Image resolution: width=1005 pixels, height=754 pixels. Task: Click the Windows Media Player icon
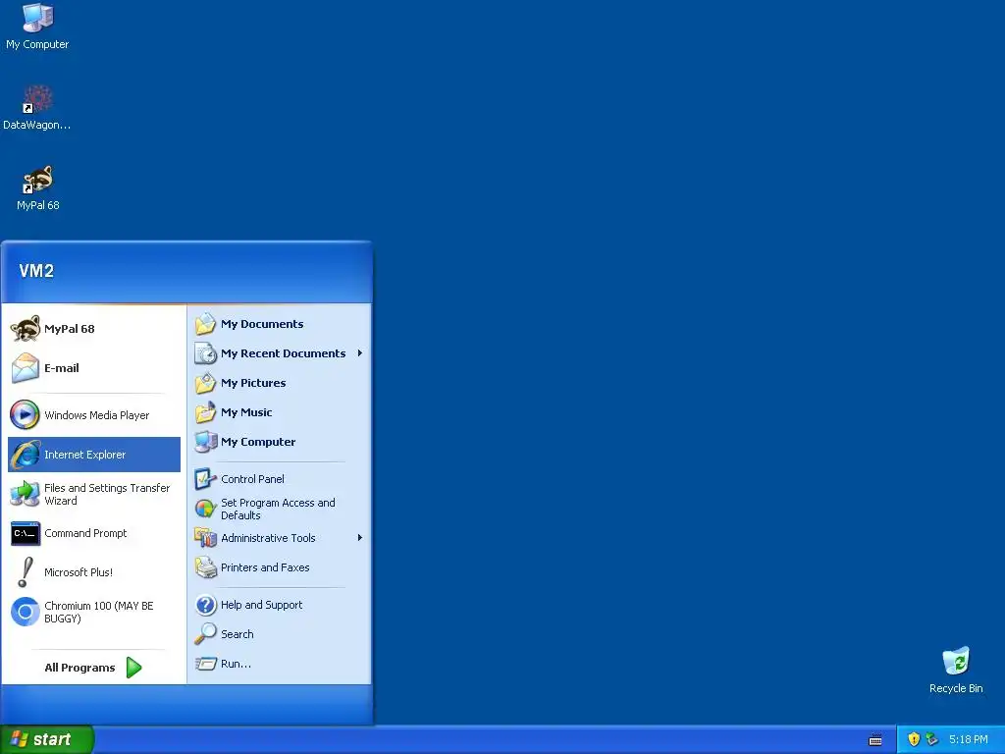tap(25, 415)
